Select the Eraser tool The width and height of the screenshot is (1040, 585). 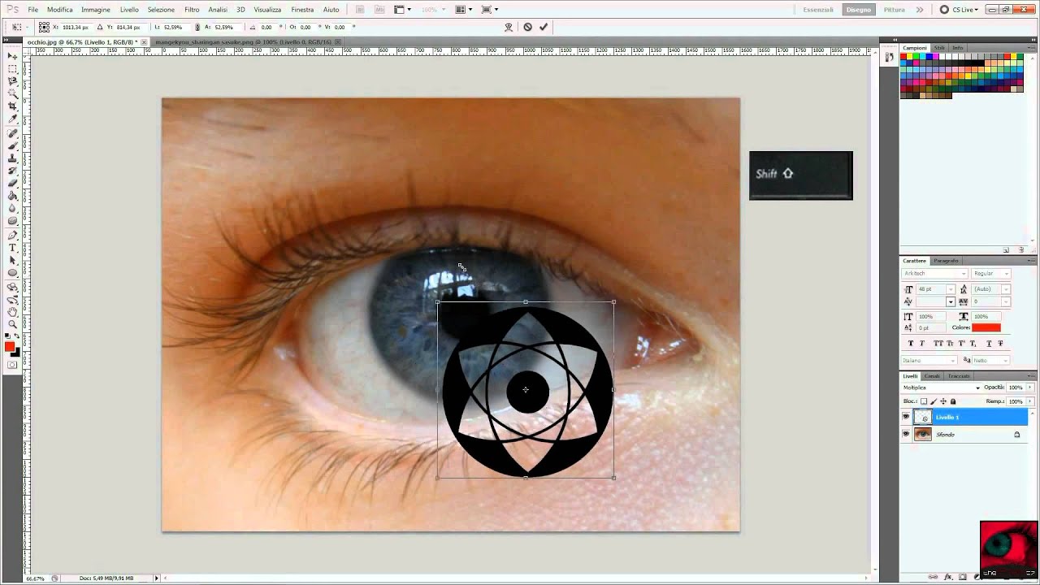[x=12, y=183]
